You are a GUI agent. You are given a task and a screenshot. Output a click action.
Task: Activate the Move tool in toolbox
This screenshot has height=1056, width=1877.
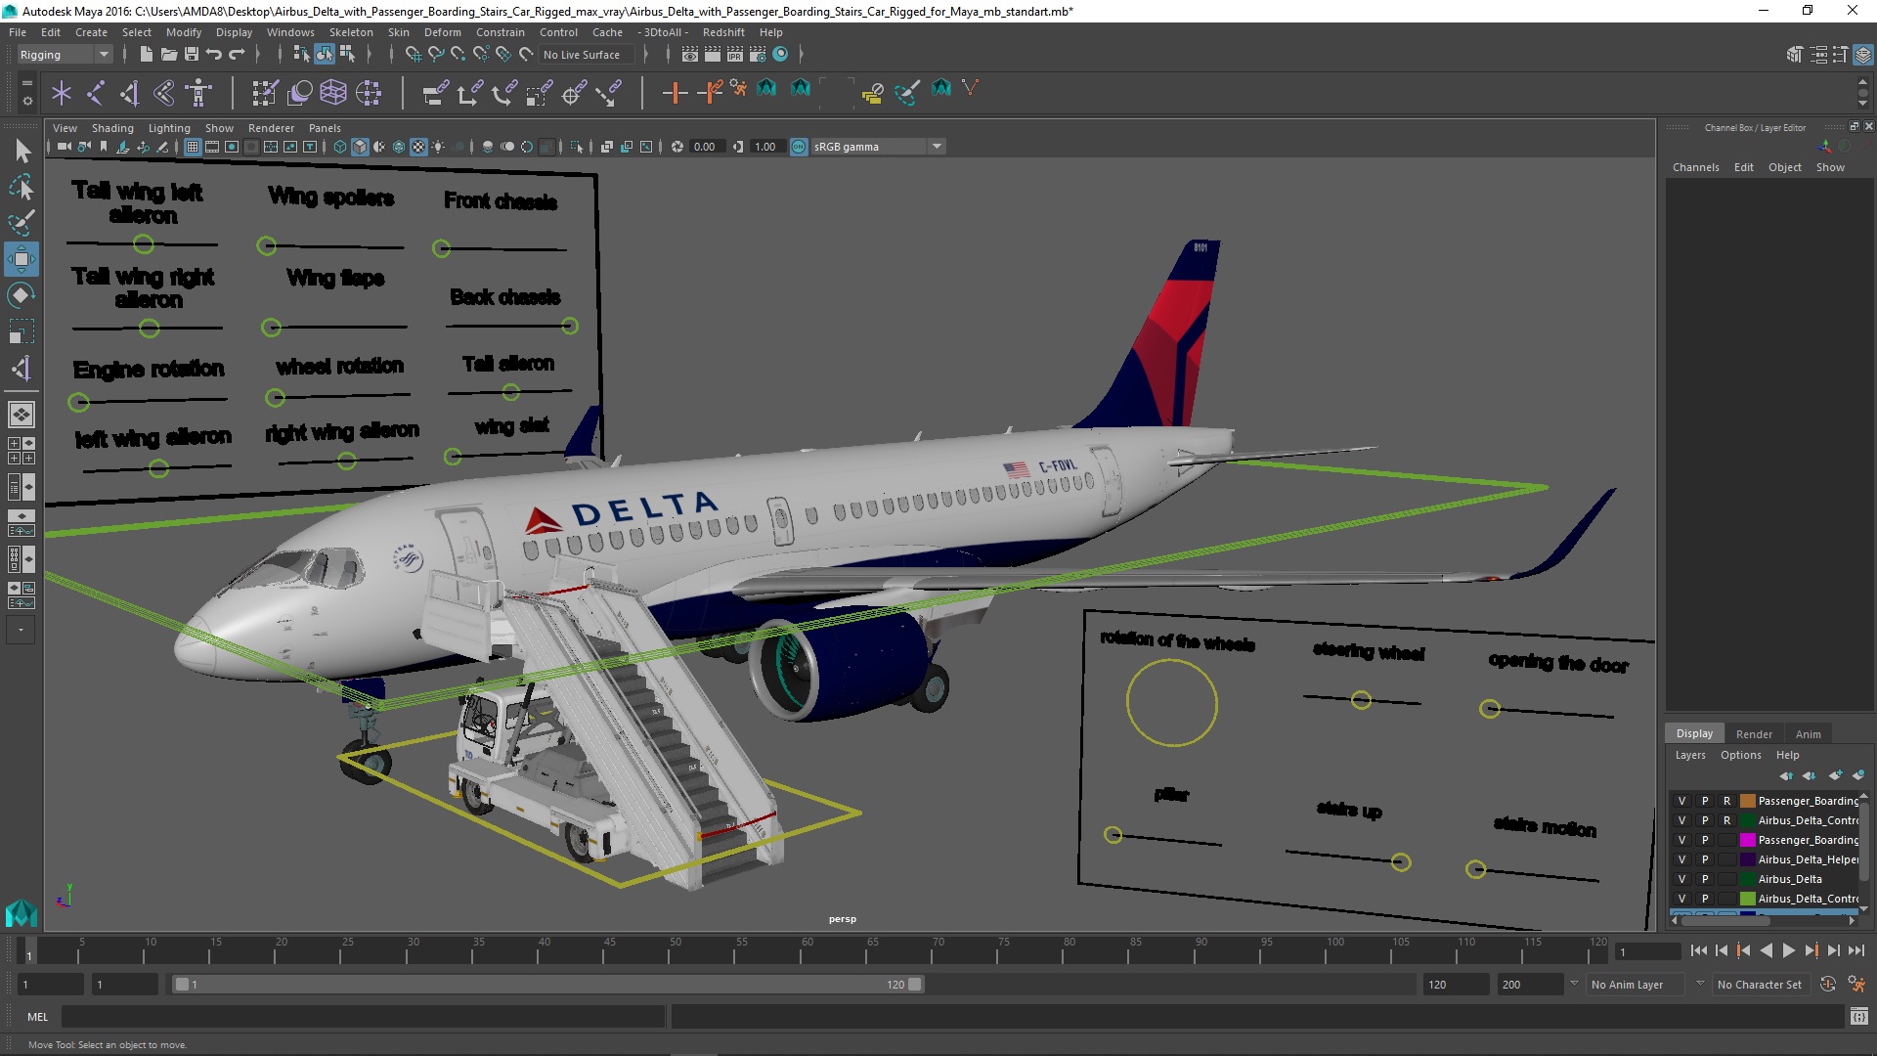tap(22, 259)
